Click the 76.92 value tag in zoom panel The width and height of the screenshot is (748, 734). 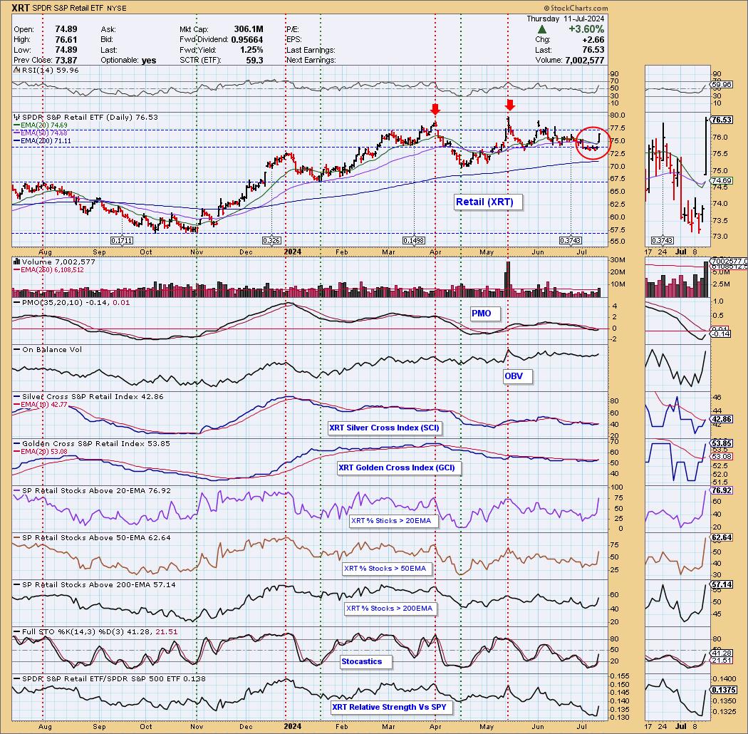tap(721, 490)
